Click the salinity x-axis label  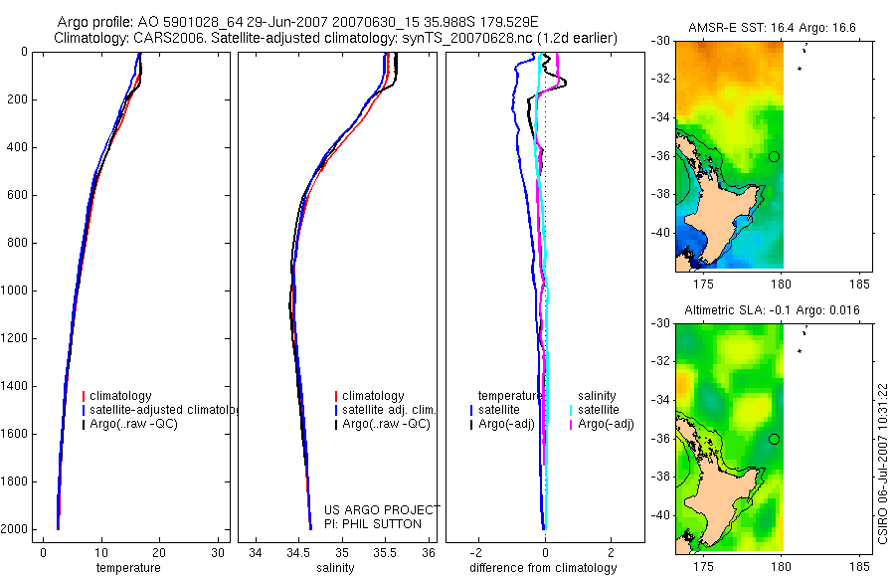click(x=336, y=568)
